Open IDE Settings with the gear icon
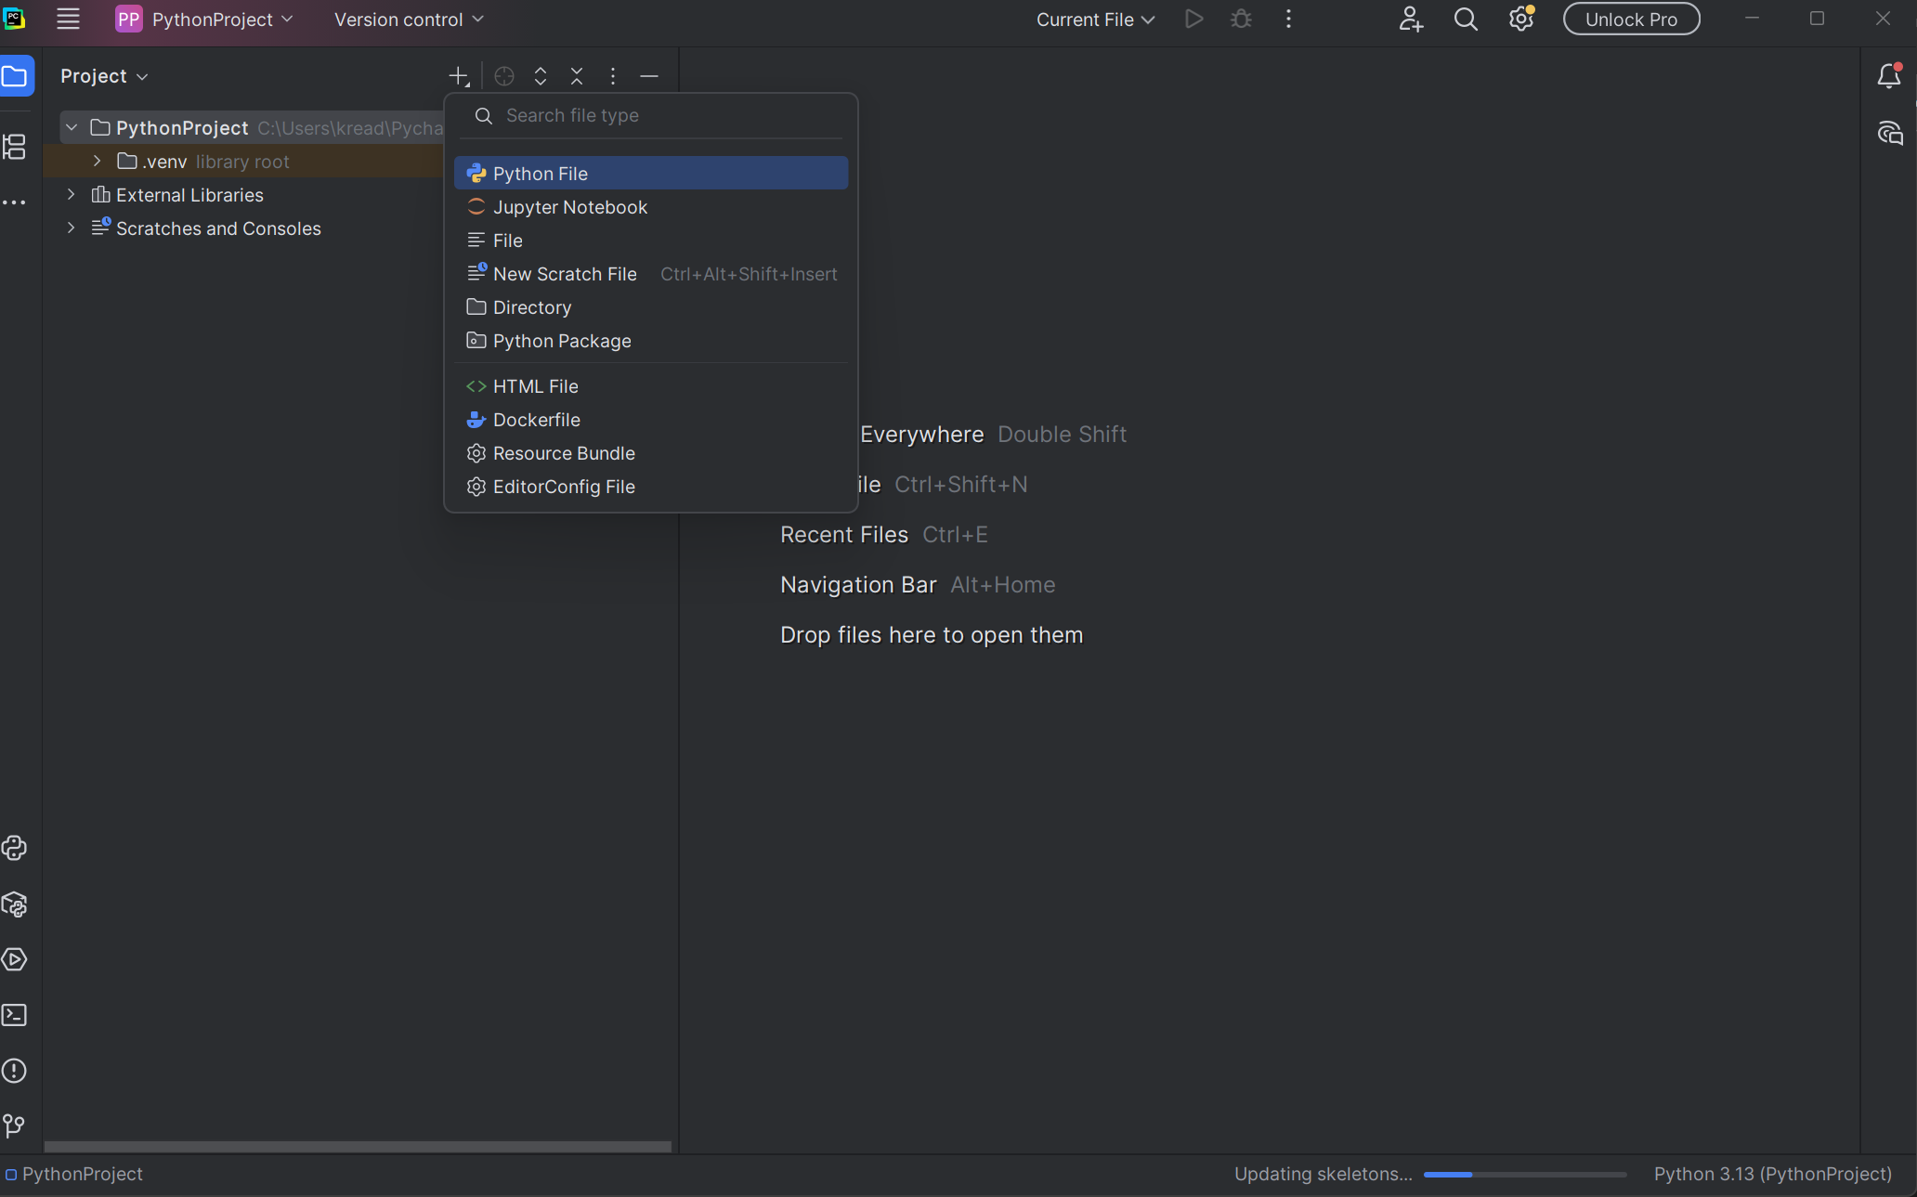This screenshot has width=1917, height=1197. [x=1520, y=19]
